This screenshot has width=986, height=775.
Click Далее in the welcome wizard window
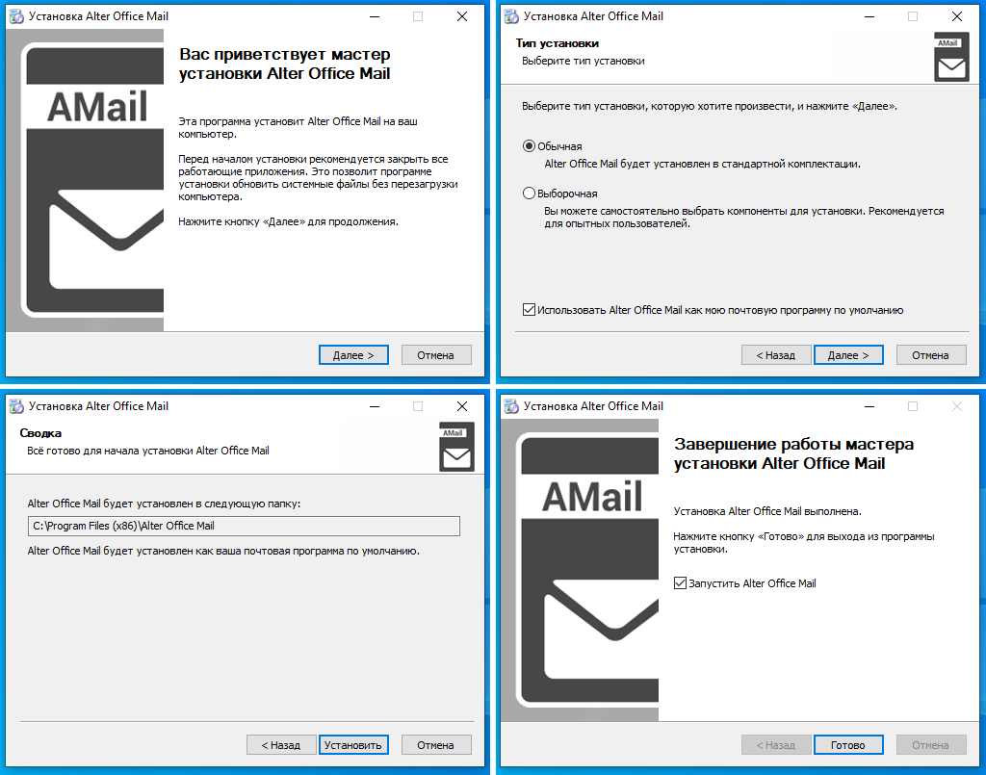(x=353, y=355)
